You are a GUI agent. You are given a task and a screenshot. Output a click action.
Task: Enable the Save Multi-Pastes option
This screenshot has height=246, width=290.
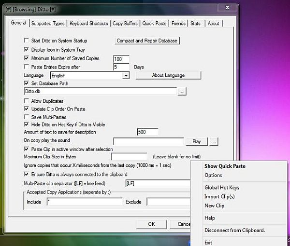tap(27, 117)
